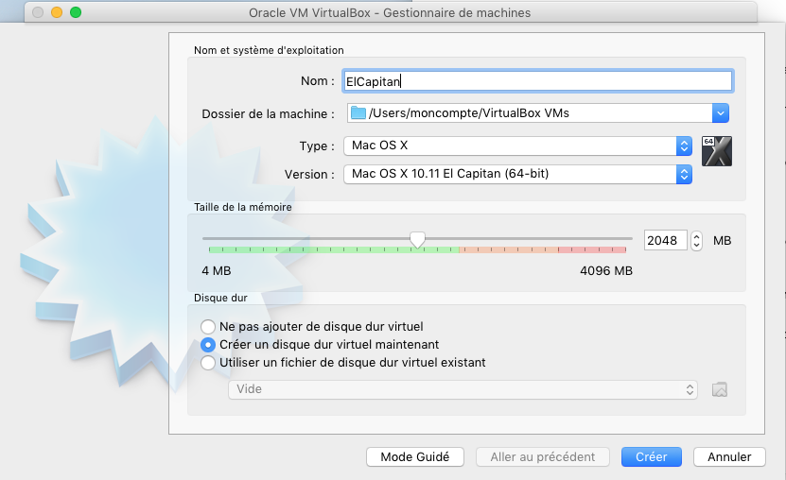
Task: Open the Version dropdown showing El Capitan
Action: coord(517,174)
